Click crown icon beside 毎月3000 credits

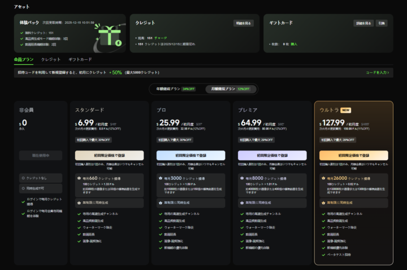161,177
